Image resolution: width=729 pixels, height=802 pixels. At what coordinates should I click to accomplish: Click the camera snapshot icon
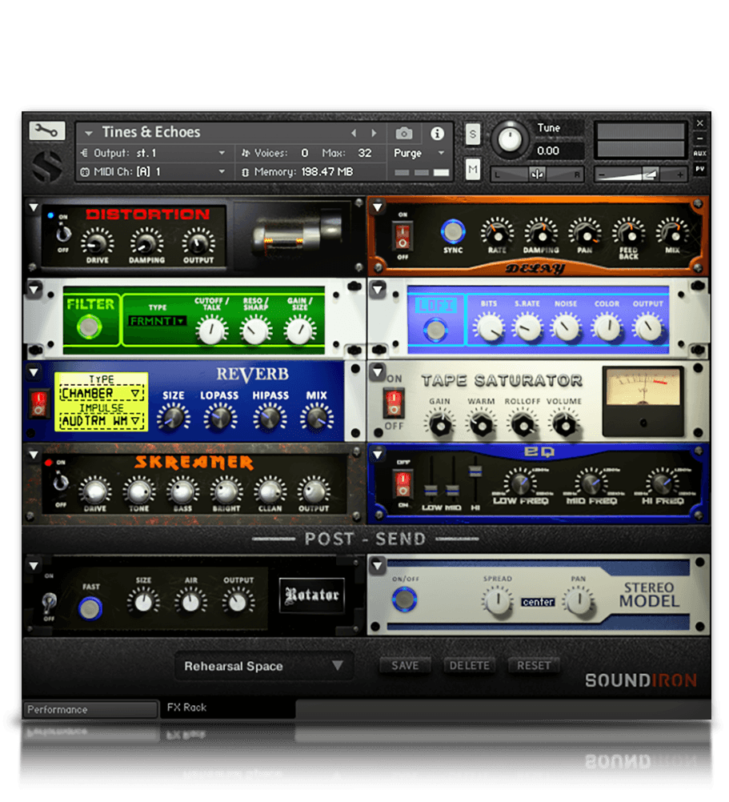click(x=404, y=134)
